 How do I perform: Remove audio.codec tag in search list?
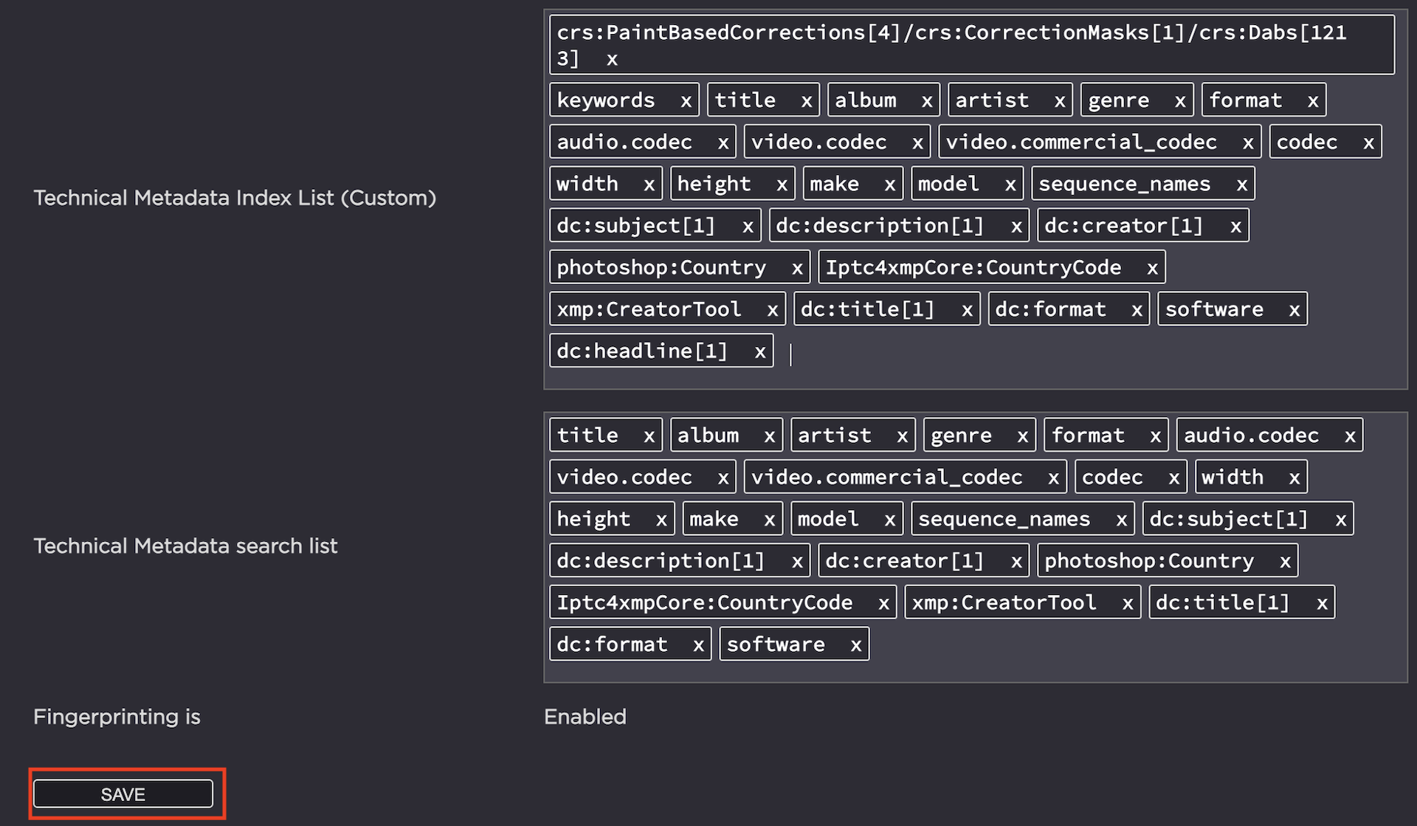(1349, 436)
